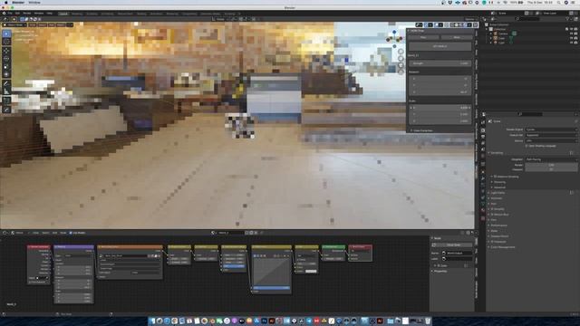Switch to the Modeling workspace tab

77,14
